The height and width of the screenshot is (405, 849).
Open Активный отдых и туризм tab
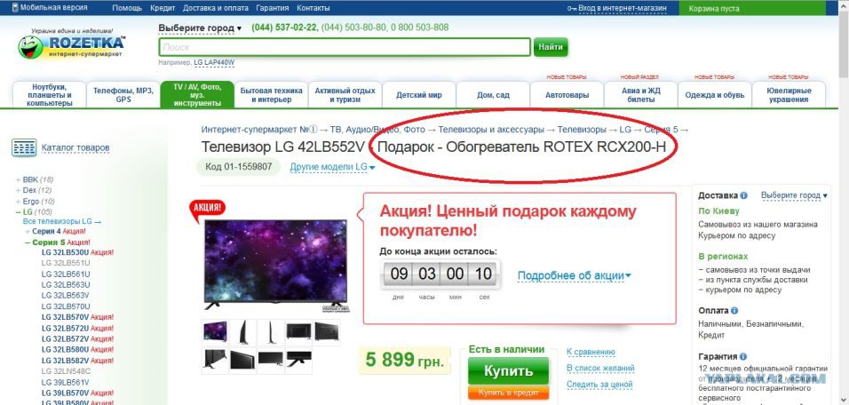(345, 95)
